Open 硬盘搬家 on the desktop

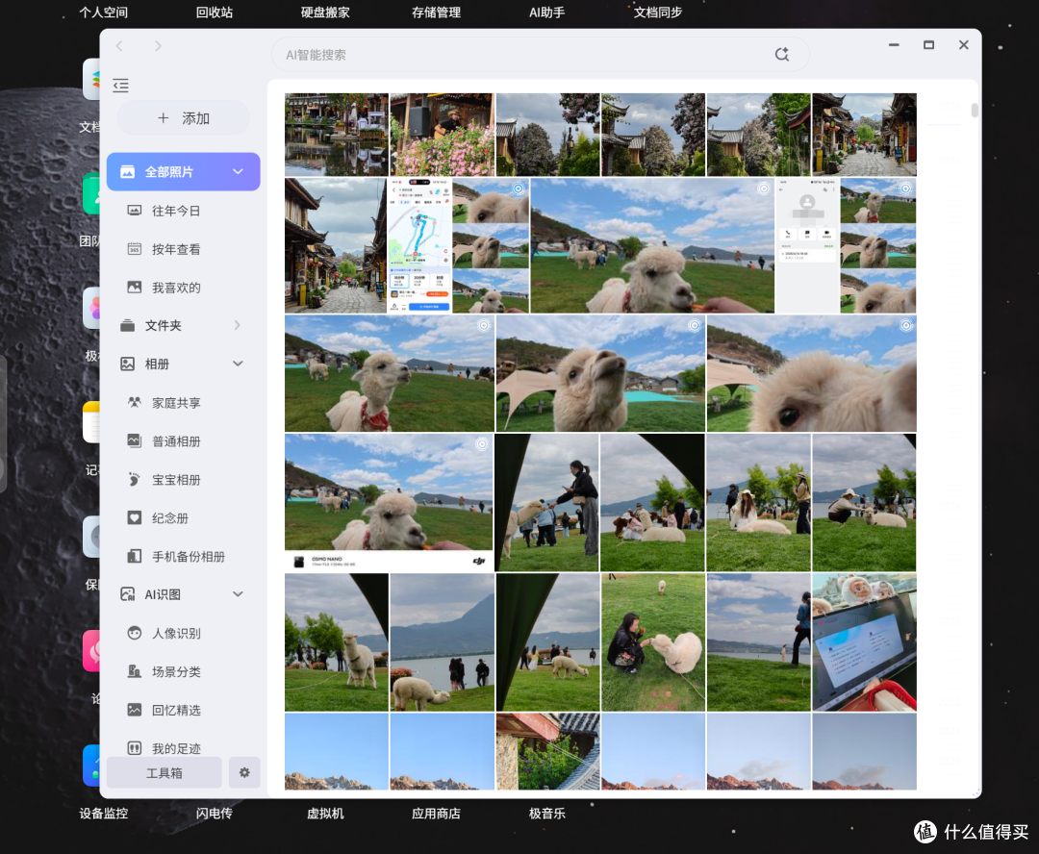pyautogui.click(x=325, y=13)
